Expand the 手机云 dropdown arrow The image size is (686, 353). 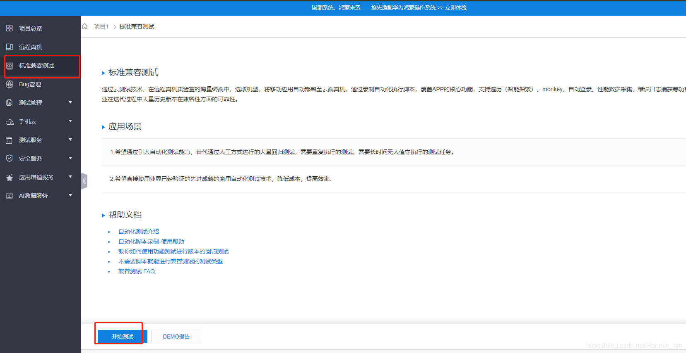click(x=70, y=121)
